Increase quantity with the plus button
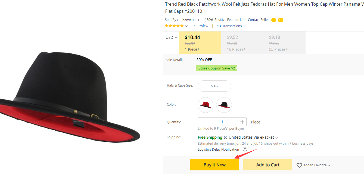Screen dimensions: 364x178 (242, 122)
